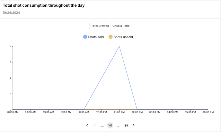
Task: Jump to last page 139
Action: tap(126, 125)
